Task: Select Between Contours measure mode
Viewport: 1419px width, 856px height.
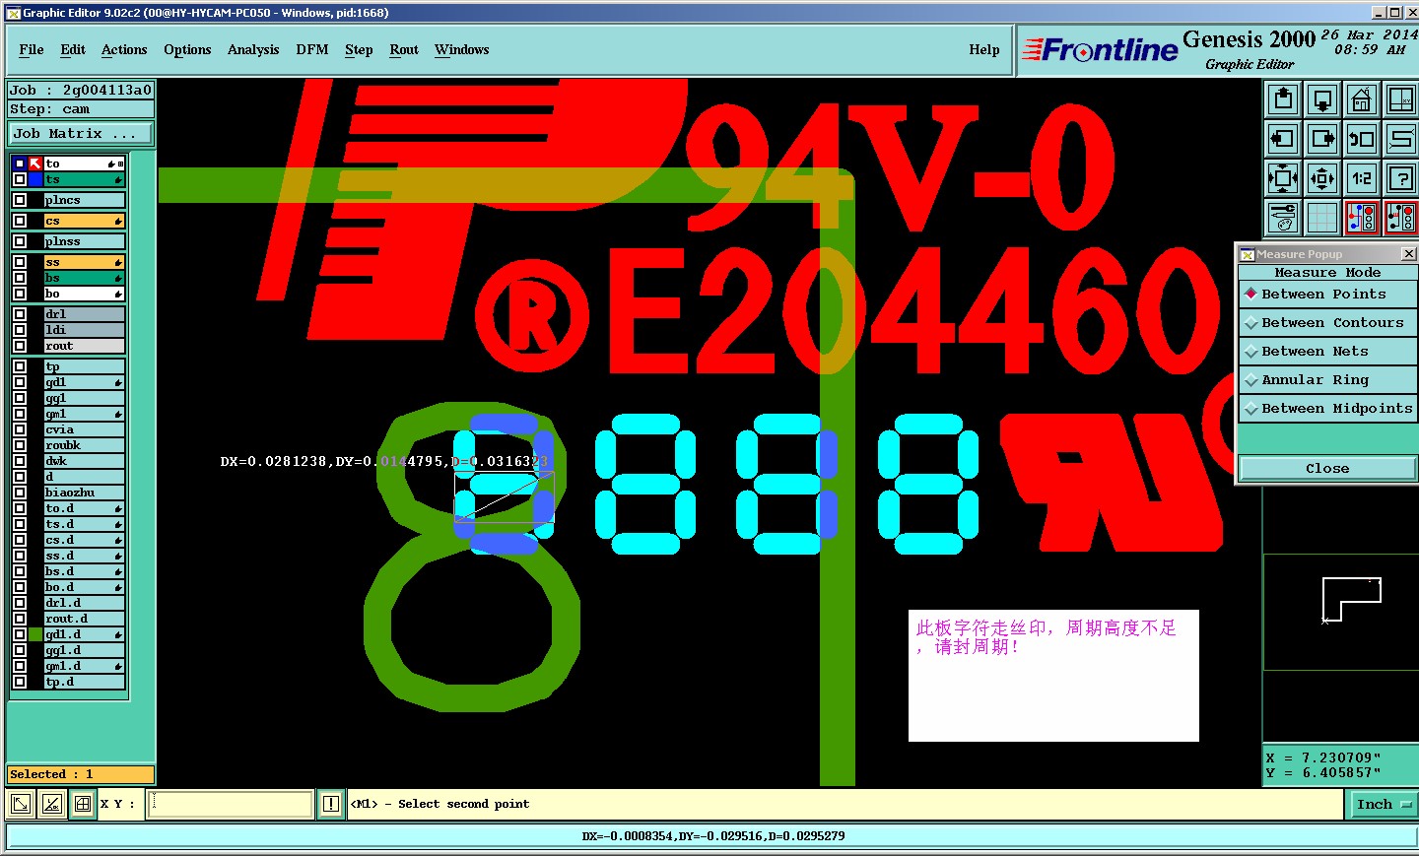Action: coord(1327,322)
